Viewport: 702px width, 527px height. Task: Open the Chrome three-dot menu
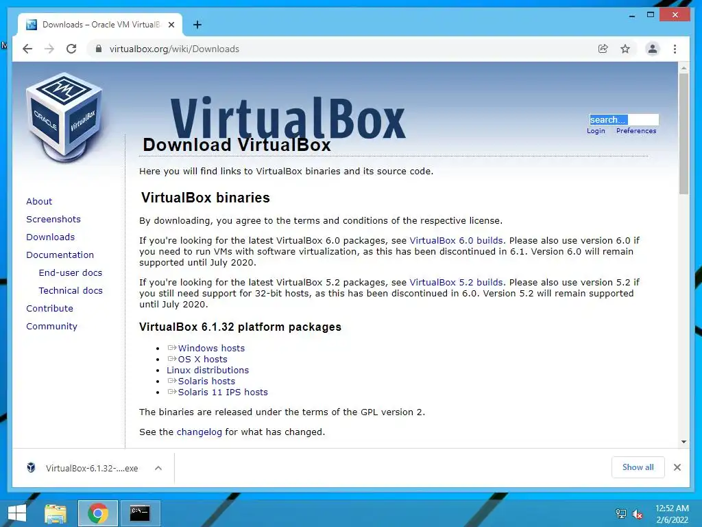click(x=675, y=49)
